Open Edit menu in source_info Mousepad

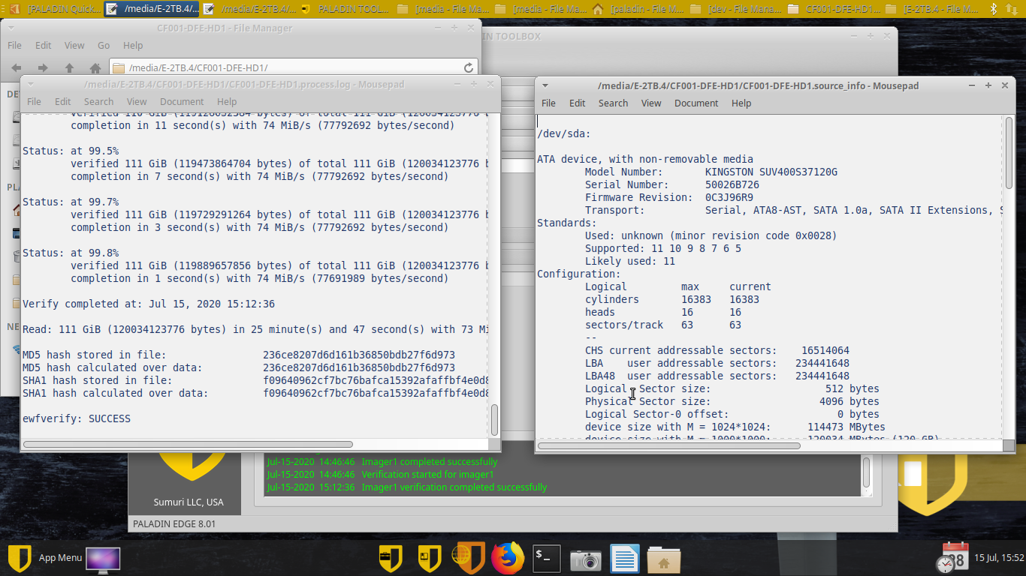(577, 103)
